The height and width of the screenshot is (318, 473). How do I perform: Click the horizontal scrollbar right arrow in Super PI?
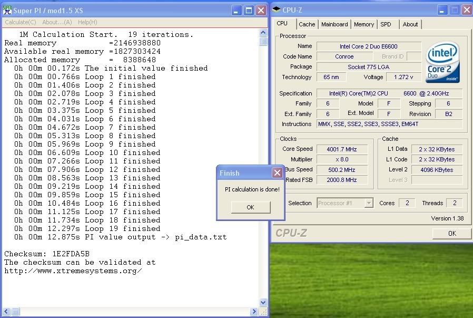point(254,311)
